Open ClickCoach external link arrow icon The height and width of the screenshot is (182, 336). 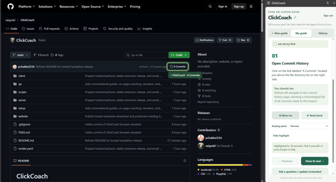pos(295,17)
